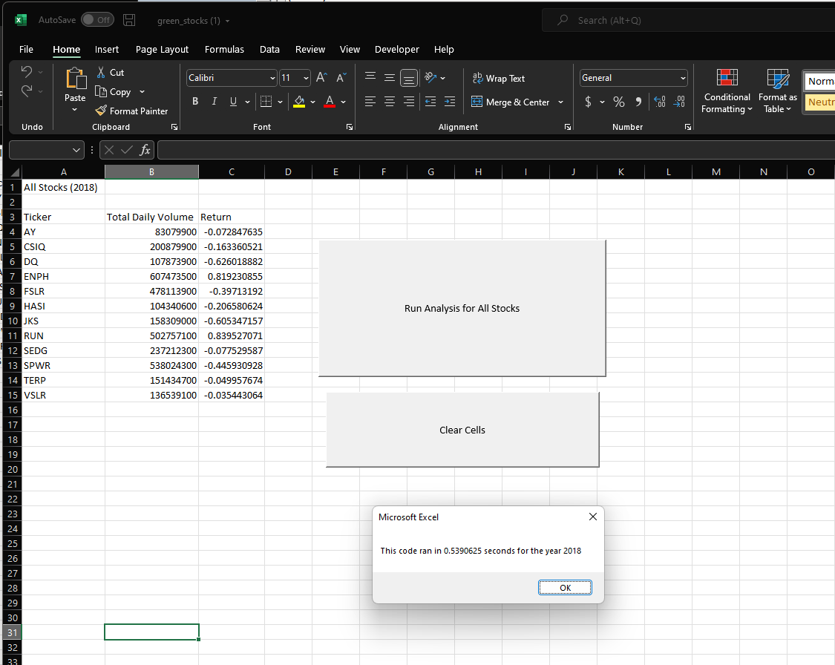Toggle Bottom Align button
Viewport: 835px width, 665px height.
coord(409,78)
